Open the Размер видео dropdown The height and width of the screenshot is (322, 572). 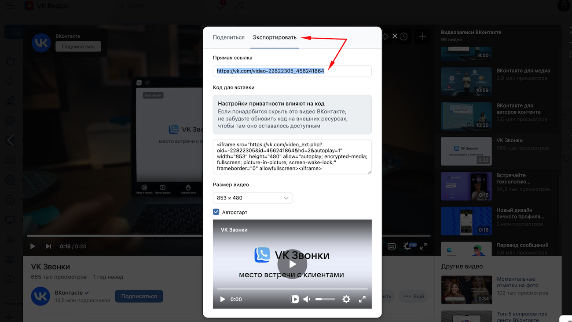pyautogui.click(x=253, y=198)
